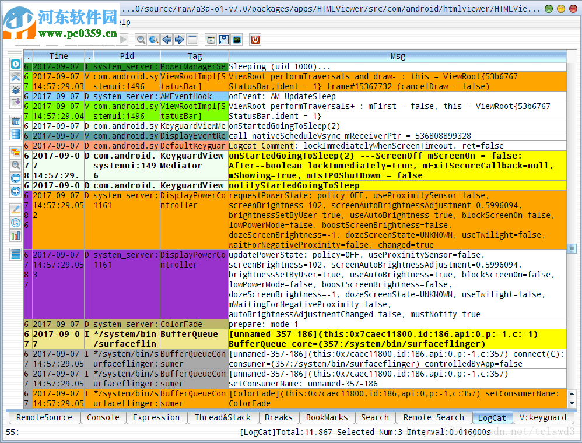The height and width of the screenshot is (443, 582).
Task: Click the bold 'BufferQueue' tag cell
Action: 194,339
